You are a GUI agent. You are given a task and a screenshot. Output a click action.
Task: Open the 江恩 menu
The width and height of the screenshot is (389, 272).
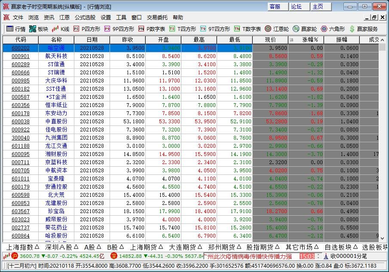[64, 18]
